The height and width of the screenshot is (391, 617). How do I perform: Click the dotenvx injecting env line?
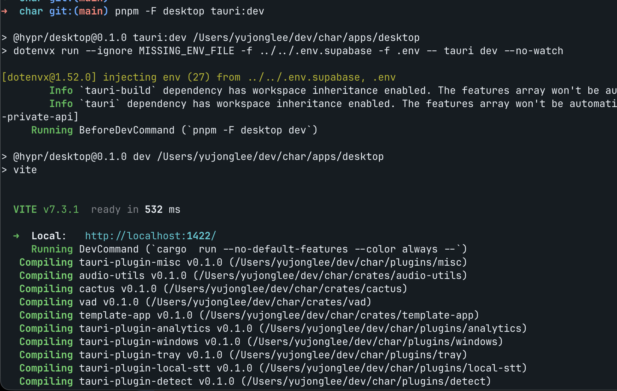[198, 77]
